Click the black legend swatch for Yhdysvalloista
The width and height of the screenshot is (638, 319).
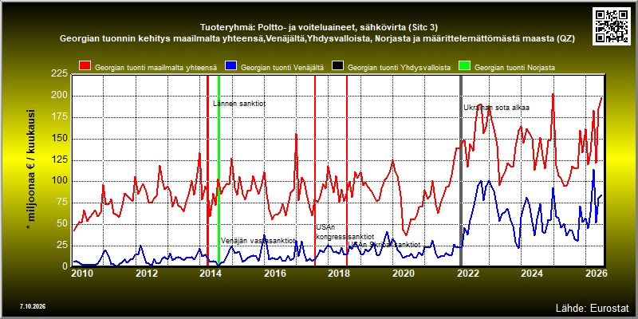click(338, 67)
